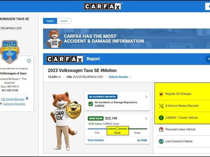
Task: Click the verified shield icon beside reviews
Action: click(27, 99)
